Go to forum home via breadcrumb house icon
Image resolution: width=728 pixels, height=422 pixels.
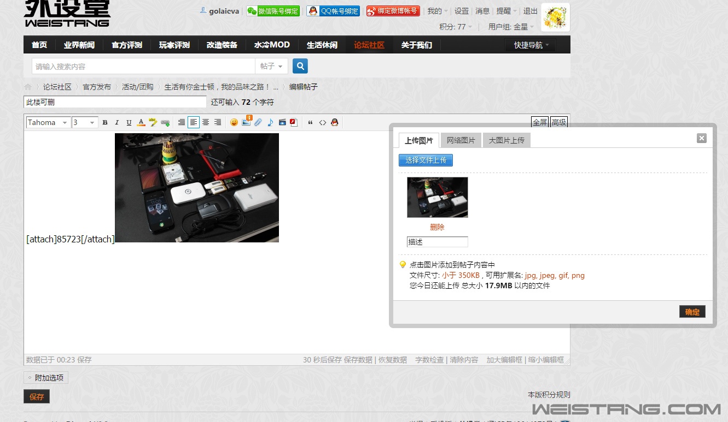[x=28, y=87]
